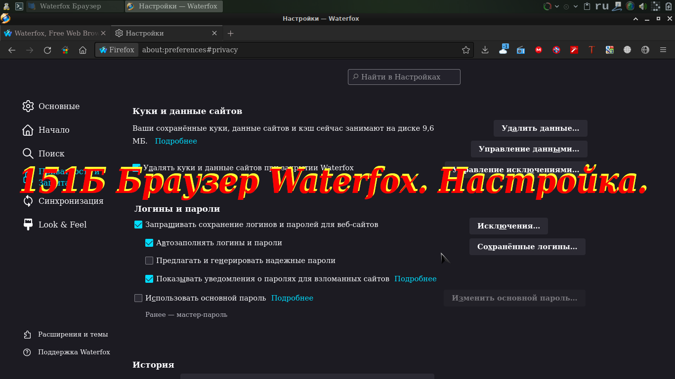Go to the browser home page
Image resolution: width=675 pixels, height=379 pixels.
click(x=83, y=50)
